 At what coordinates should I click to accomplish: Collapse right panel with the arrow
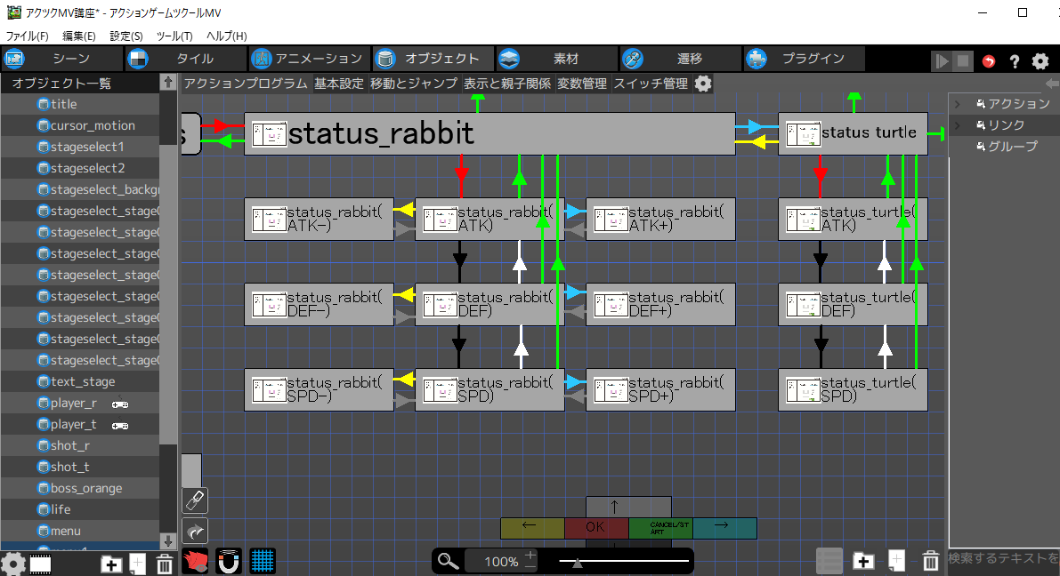[x=1052, y=84]
